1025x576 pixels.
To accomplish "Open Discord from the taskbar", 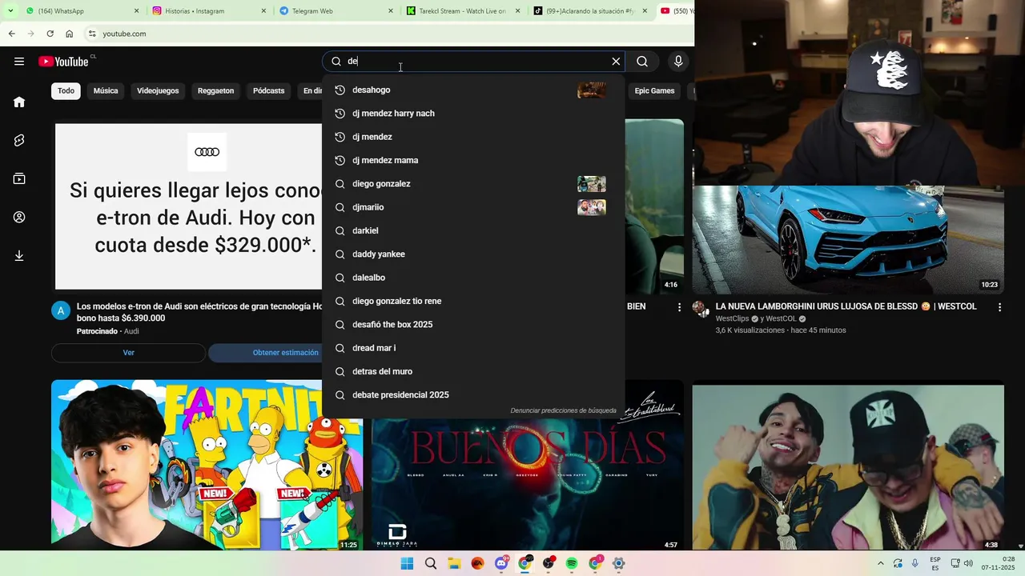I will (x=501, y=563).
